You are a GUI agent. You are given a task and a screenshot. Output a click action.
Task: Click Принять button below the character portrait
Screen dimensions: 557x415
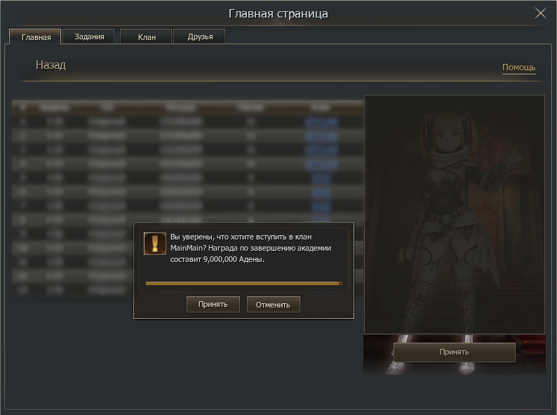pyautogui.click(x=454, y=352)
